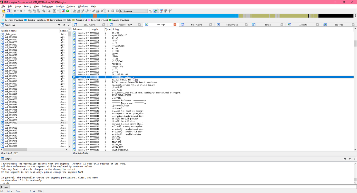The image size is (357, 193).
Task: Click the back navigation arrow
Action: coord(15,11)
